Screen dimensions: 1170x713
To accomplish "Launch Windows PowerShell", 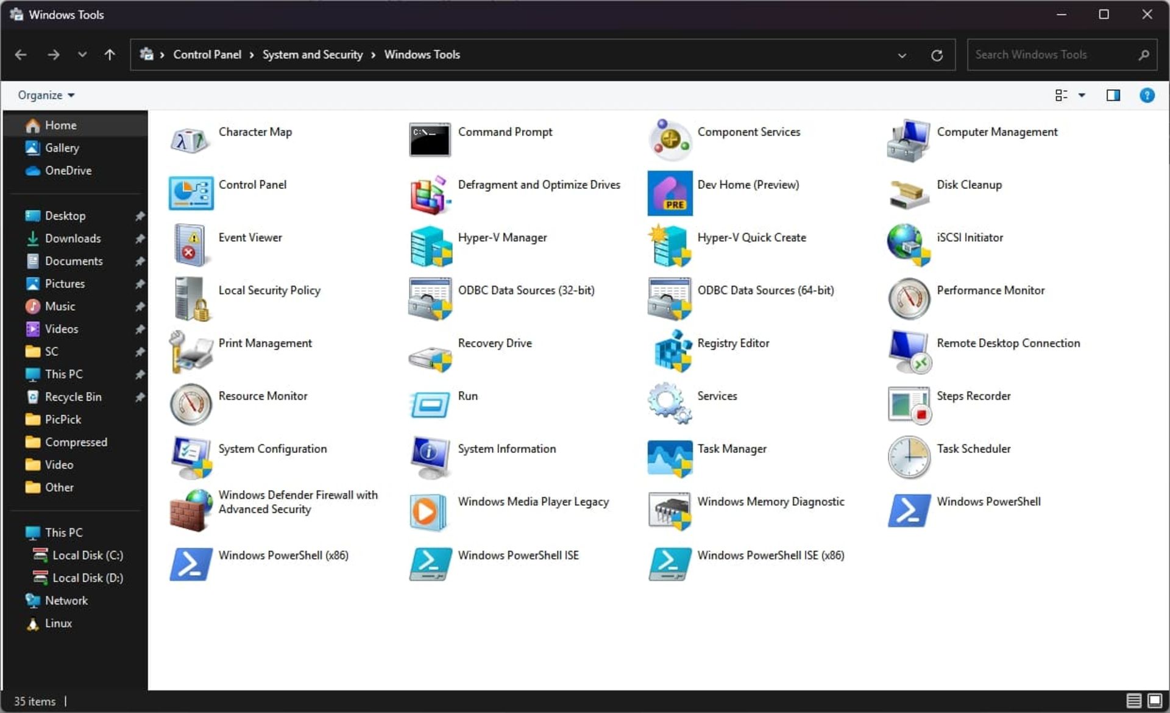I will 988,502.
